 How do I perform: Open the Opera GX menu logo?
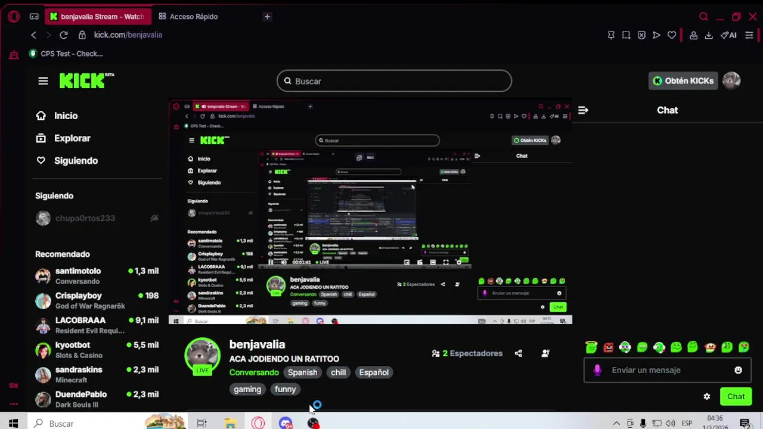13,17
